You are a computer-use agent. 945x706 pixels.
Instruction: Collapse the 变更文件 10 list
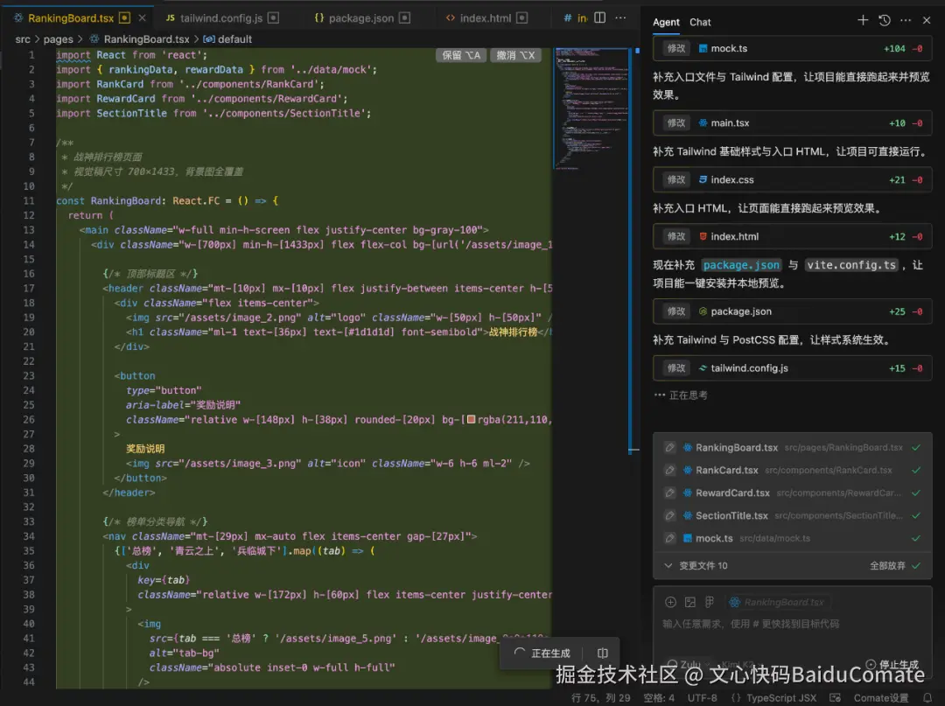tap(668, 566)
